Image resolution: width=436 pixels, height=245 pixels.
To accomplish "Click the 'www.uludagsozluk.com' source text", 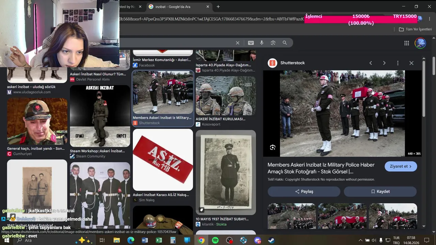I will coord(32,92).
